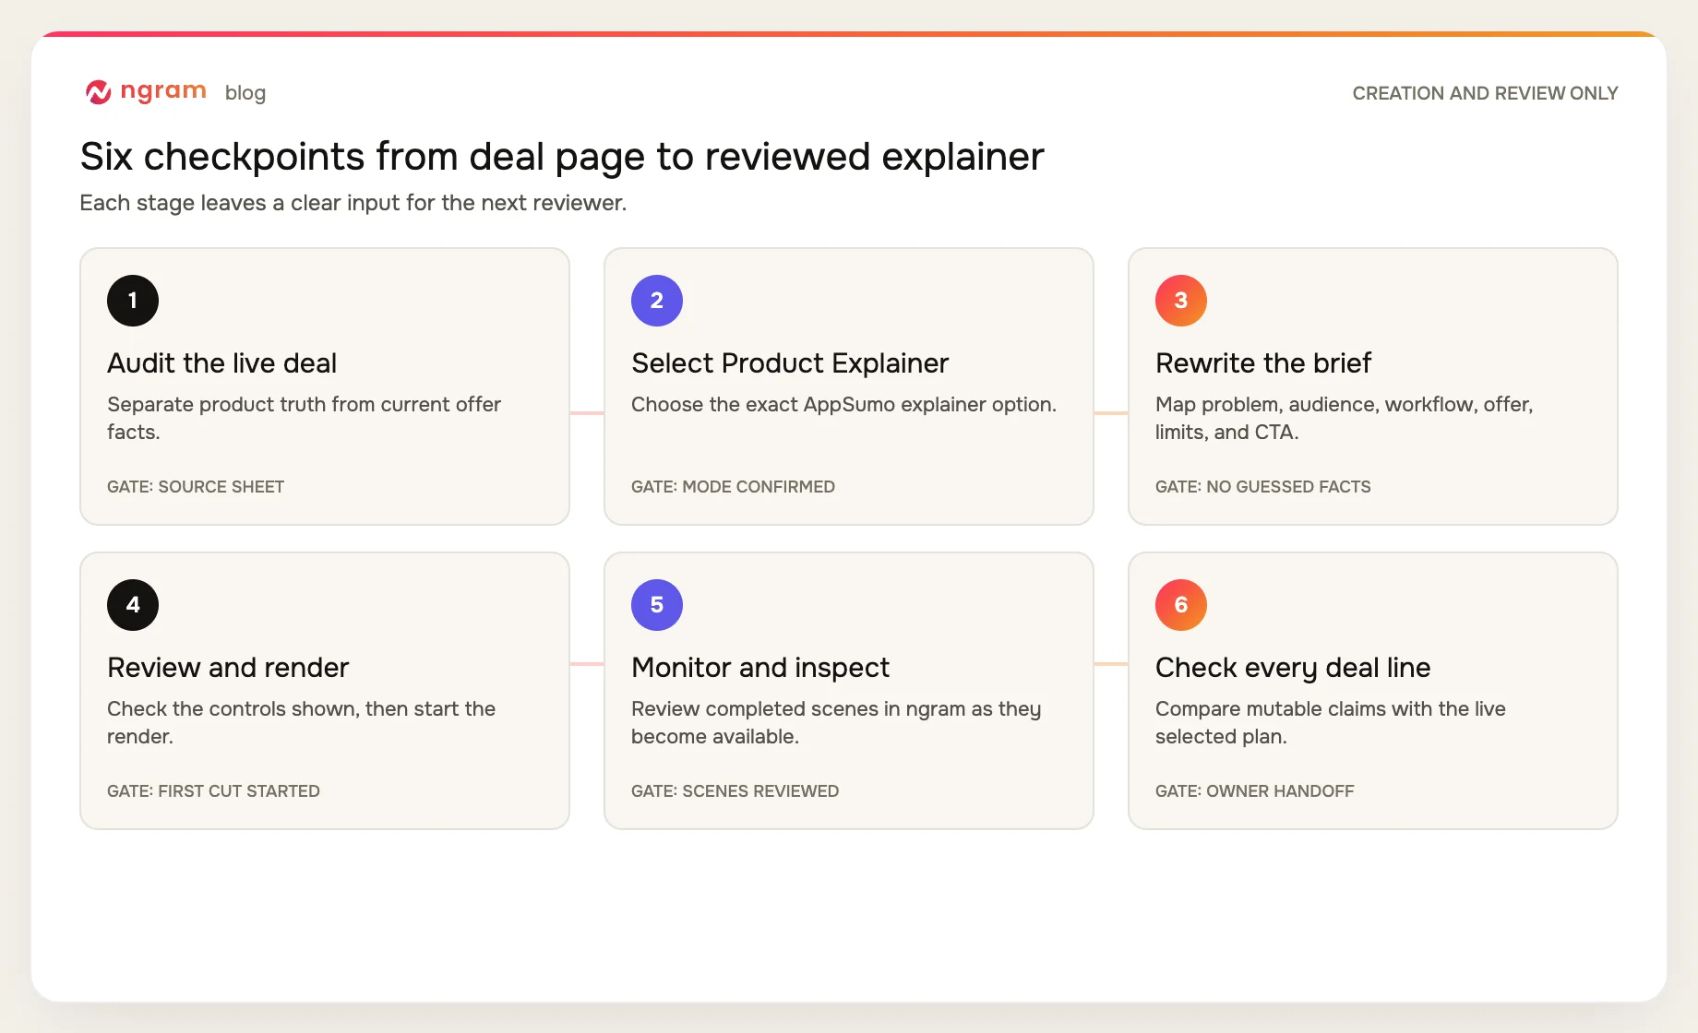Select the 'Audit the live deal' heading
Screen dimensions: 1698x1033
point(222,363)
